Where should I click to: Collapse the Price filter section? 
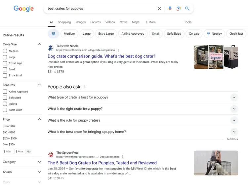tap(39, 119)
